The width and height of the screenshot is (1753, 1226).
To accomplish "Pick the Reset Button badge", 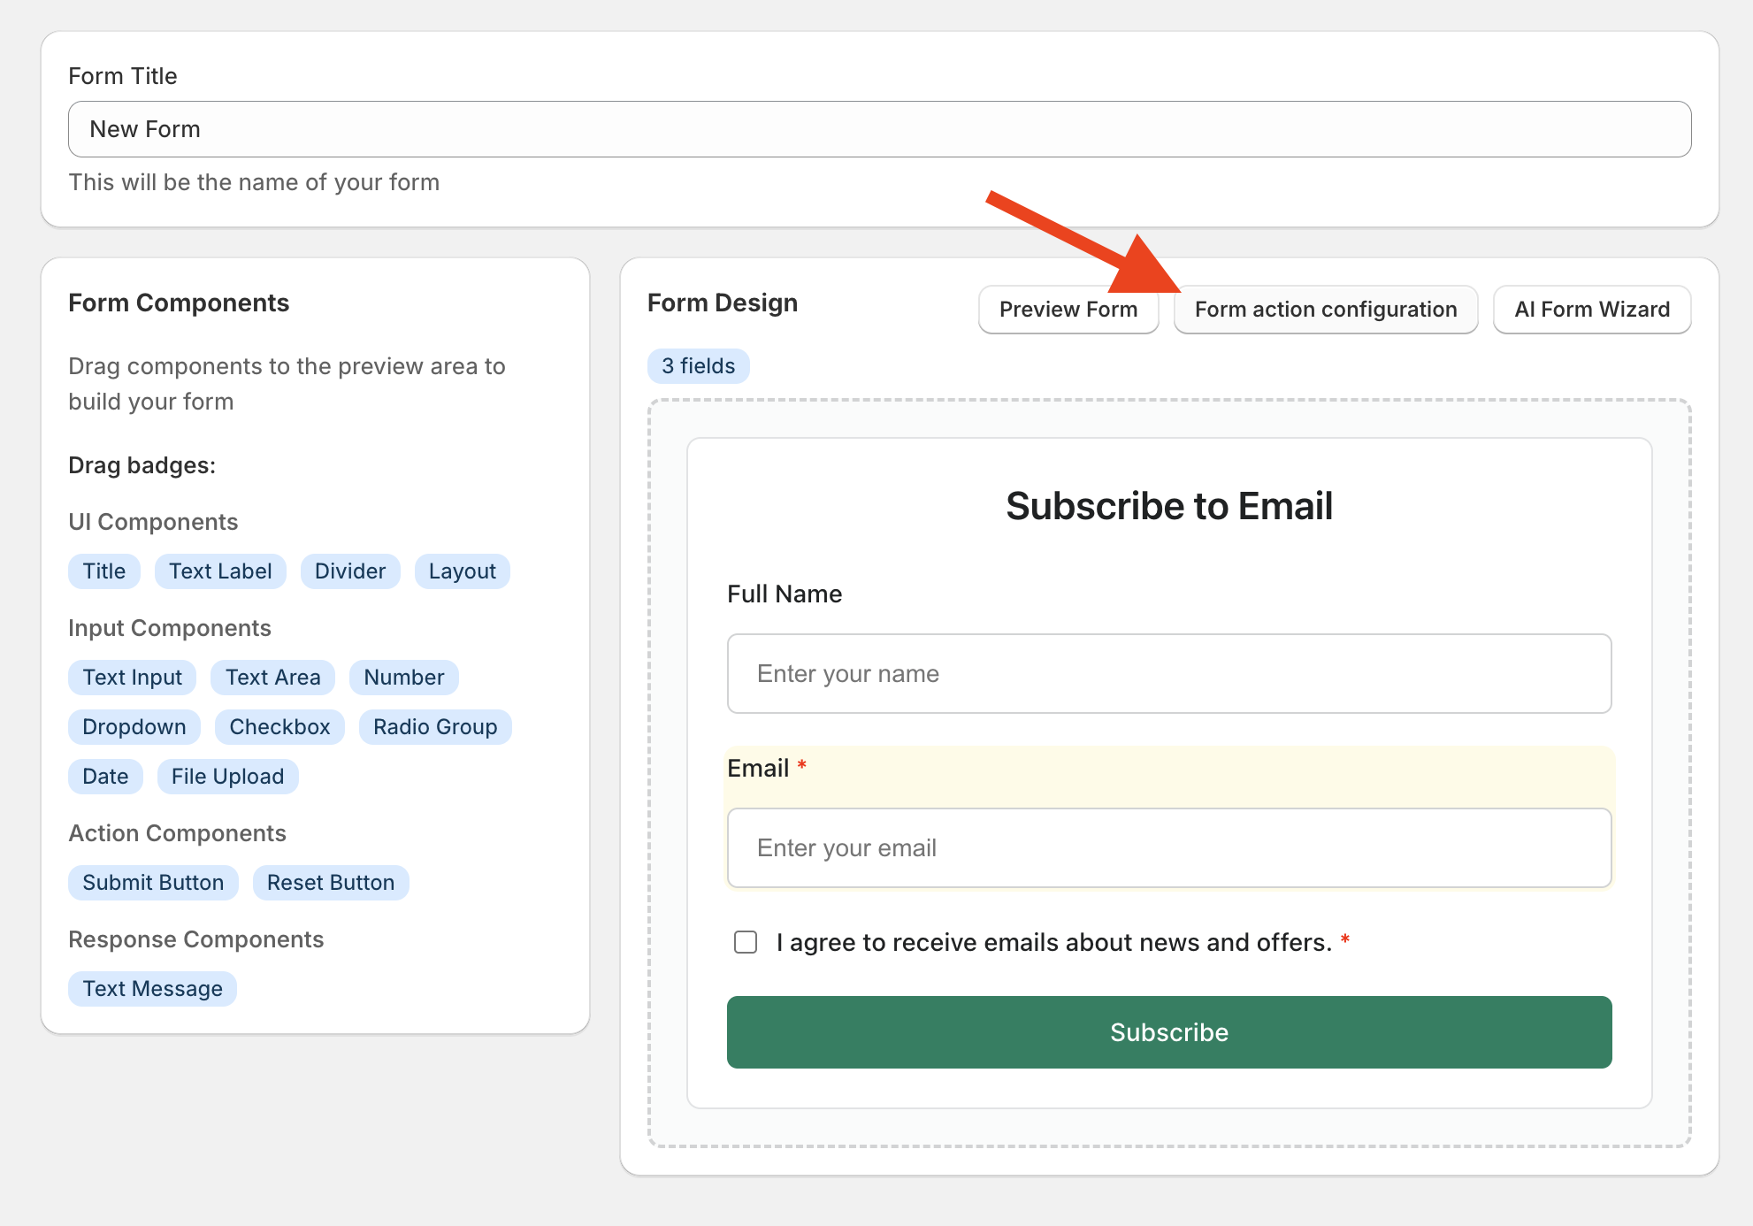I will [x=331, y=883].
